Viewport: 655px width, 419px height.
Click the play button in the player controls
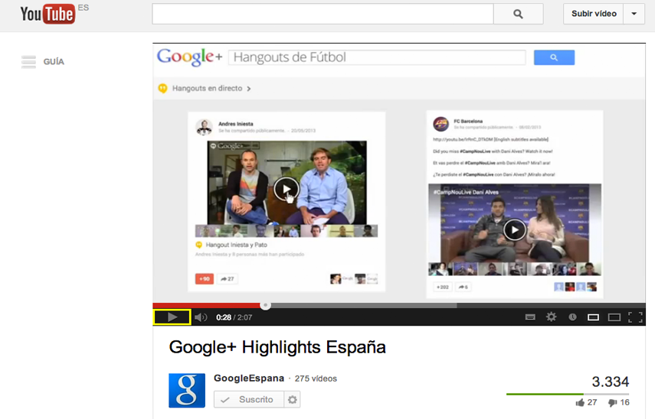tap(172, 317)
